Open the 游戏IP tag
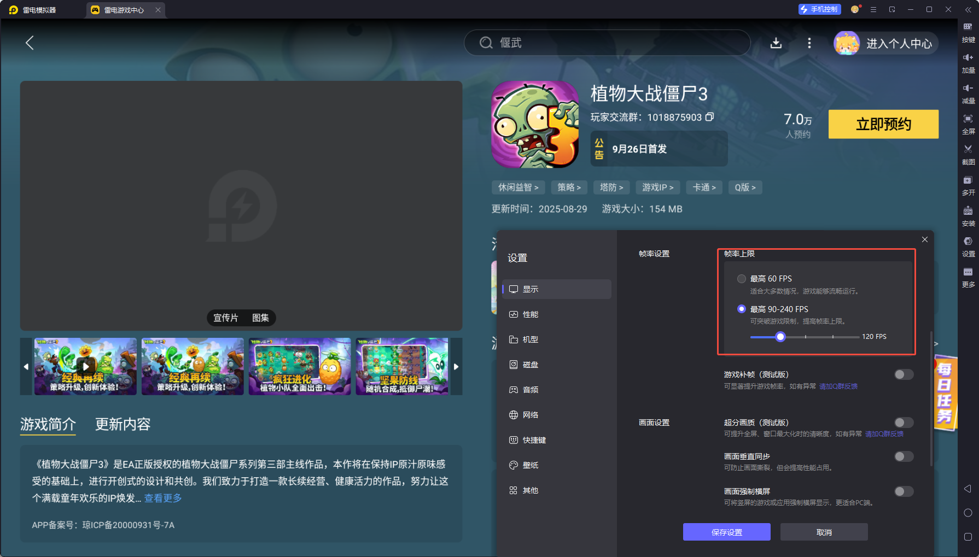The image size is (979, 557). coord(658,187)
